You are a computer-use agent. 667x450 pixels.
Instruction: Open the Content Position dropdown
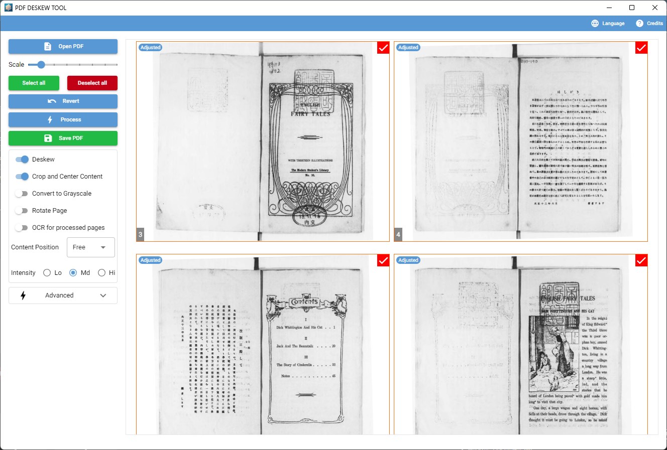pyautogui.click(x=91, y=247)
